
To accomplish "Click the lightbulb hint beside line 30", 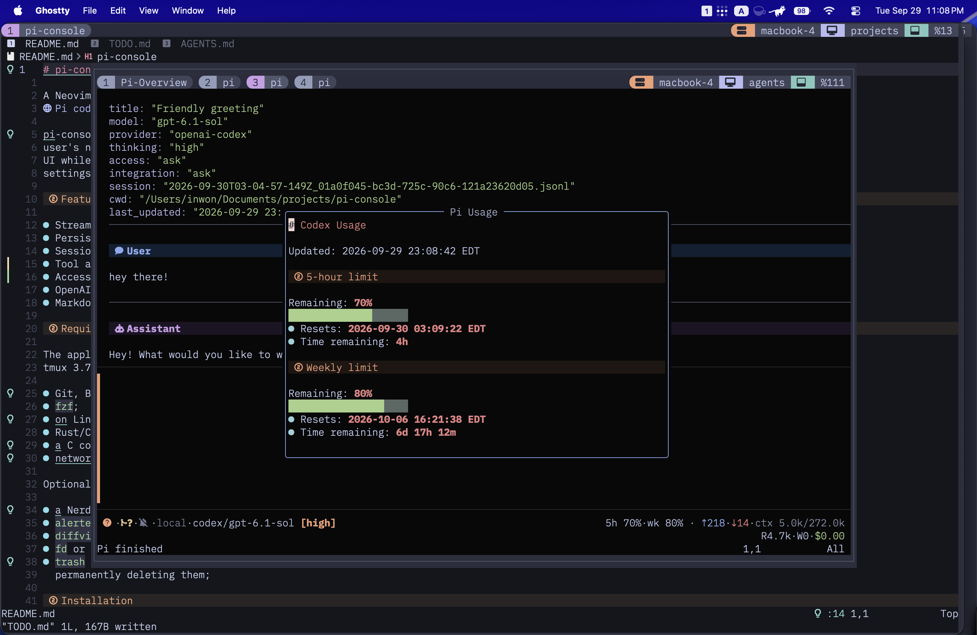I will 10,458.
